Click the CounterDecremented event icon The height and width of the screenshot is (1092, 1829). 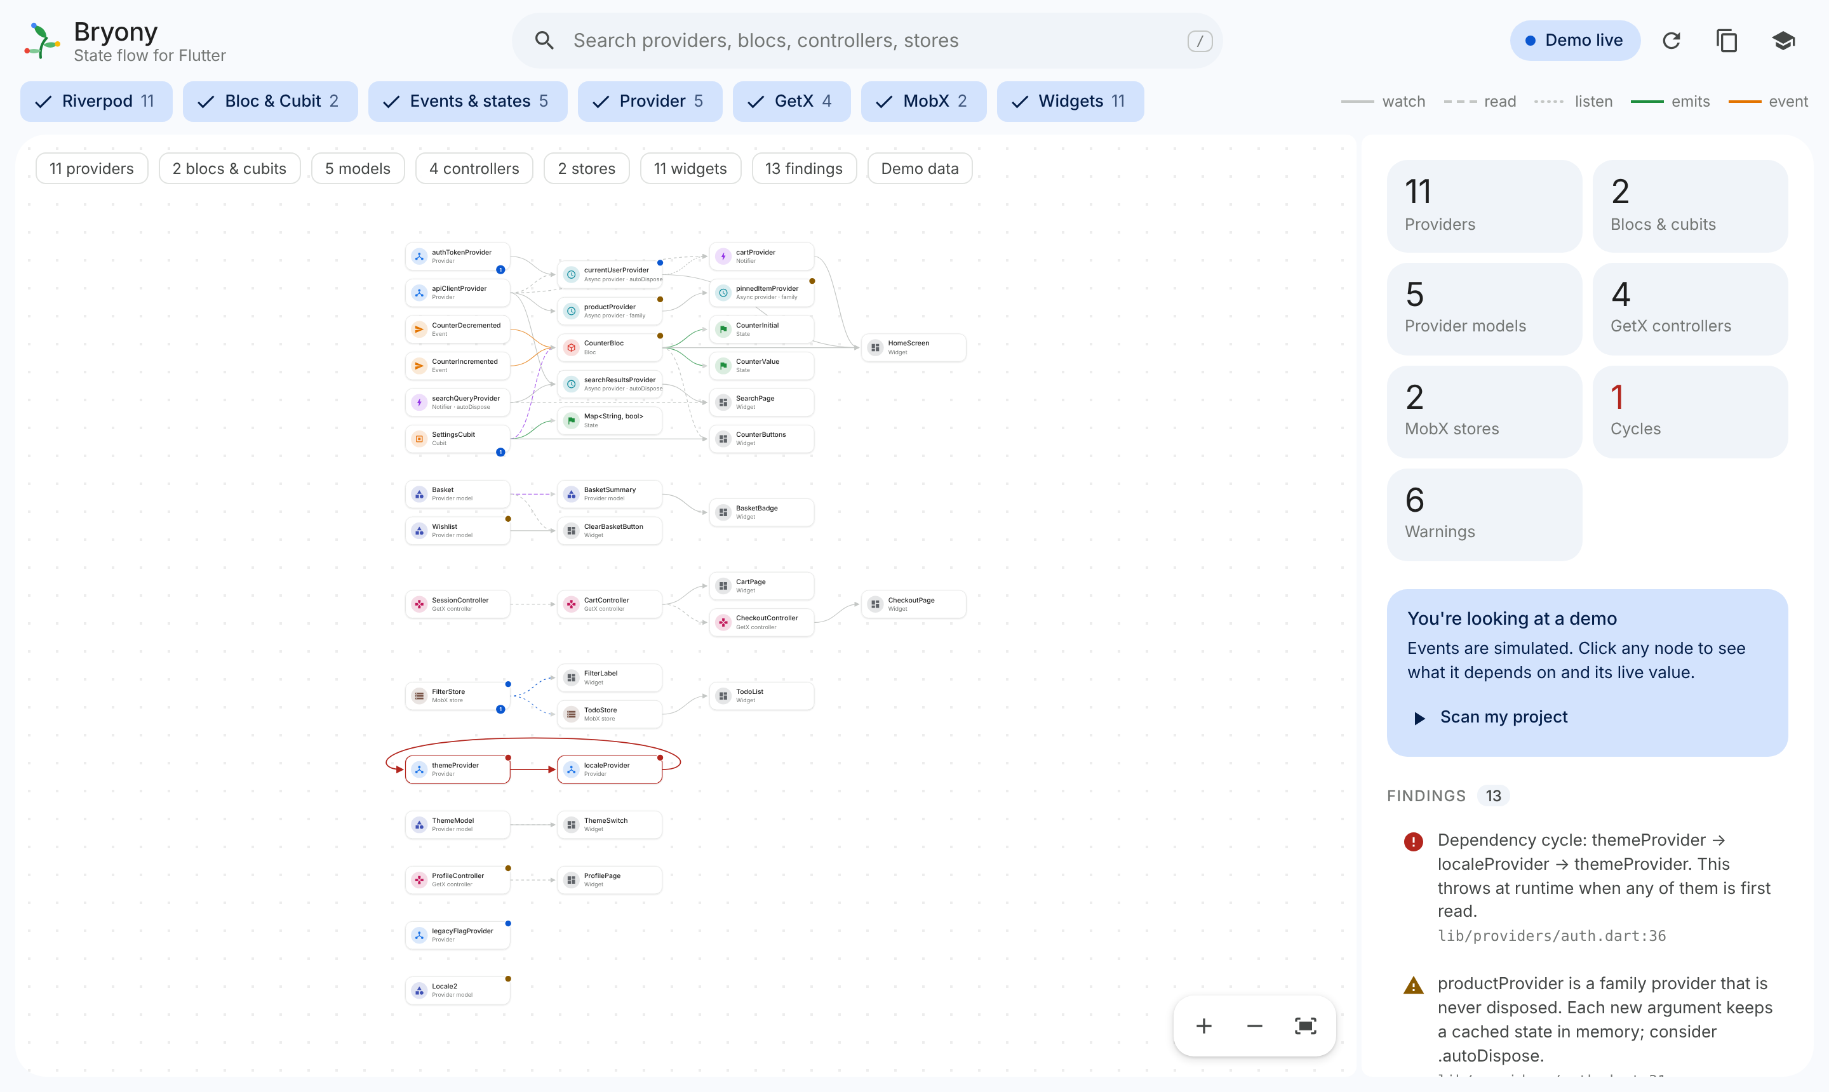[420, 329]
